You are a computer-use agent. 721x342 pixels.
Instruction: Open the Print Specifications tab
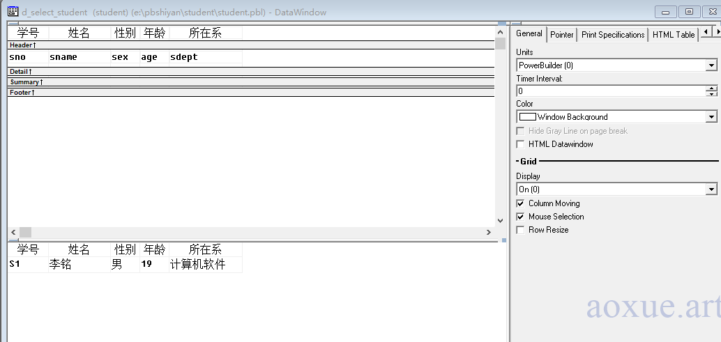[613, 34]
